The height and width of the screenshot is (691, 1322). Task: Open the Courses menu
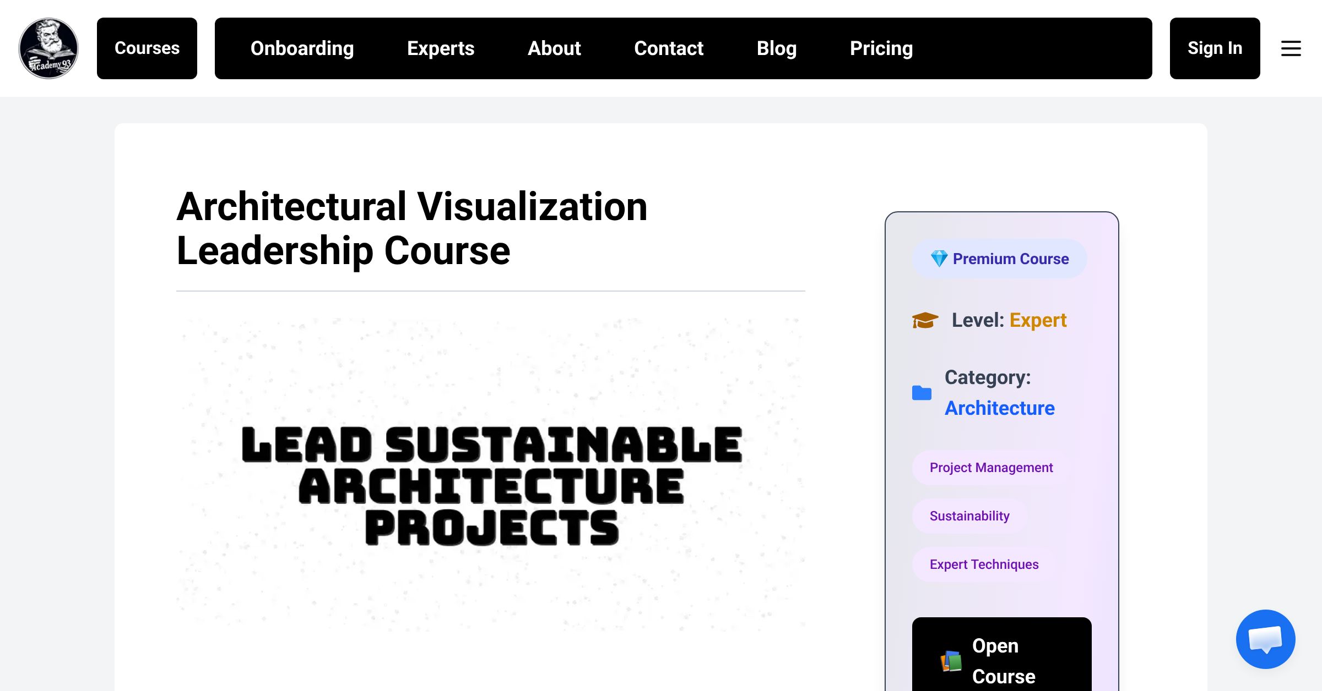(x=147, y=48)
